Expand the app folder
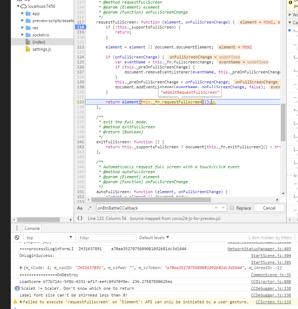The image size is (298, 309). (23, 14)
